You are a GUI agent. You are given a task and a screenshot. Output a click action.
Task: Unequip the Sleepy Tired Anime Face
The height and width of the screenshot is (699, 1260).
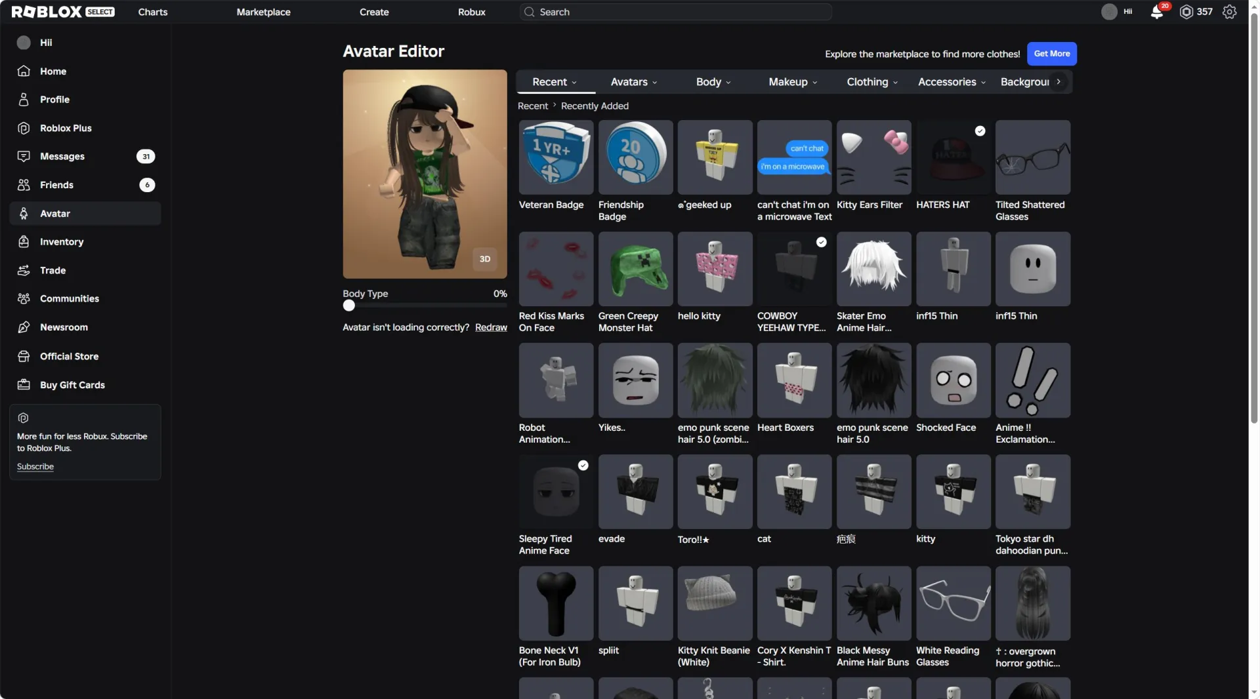(556, 492)
